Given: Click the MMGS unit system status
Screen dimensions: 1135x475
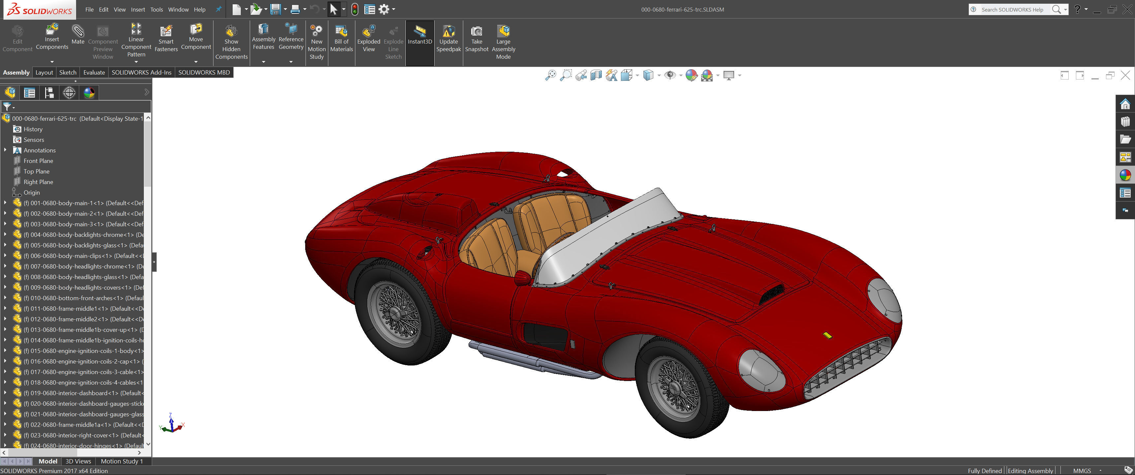Looking at the screenshot, I should coord(1082,471).
